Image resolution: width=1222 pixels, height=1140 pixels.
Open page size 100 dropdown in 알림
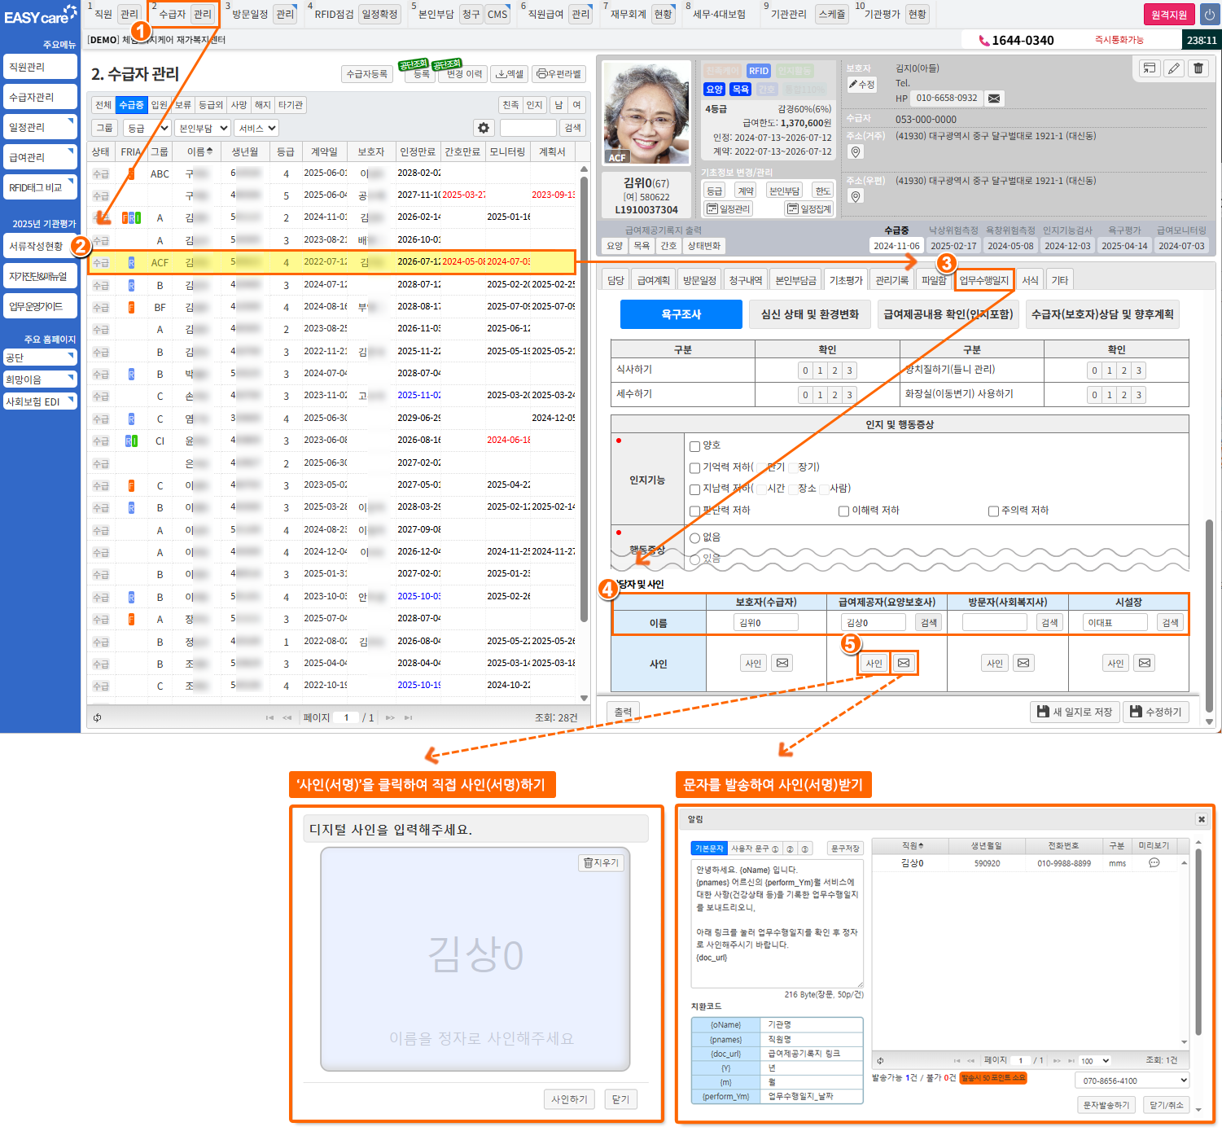tap(1095, 1061)
